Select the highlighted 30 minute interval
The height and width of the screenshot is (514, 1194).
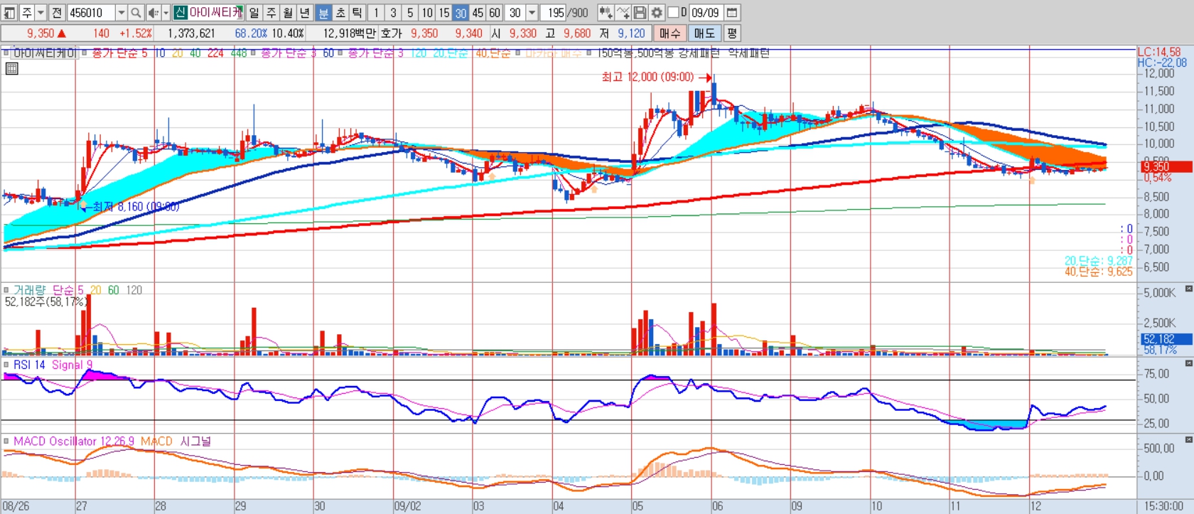tap(461, 13)
